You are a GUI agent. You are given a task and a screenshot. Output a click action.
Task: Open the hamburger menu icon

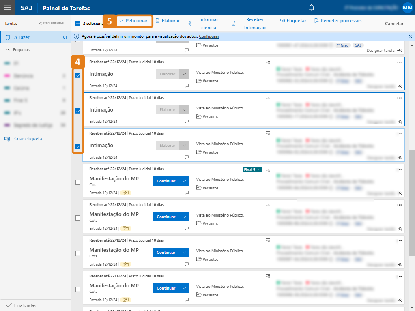point(7,8)
